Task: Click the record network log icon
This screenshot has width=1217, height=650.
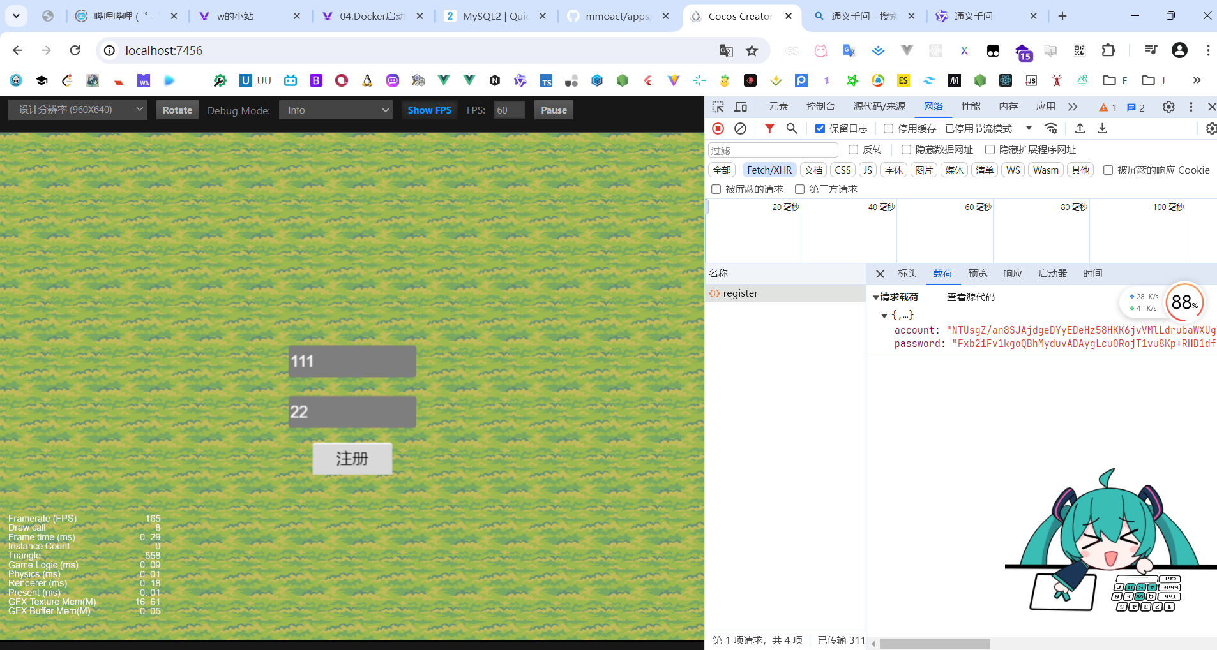Action: (718, 129)
